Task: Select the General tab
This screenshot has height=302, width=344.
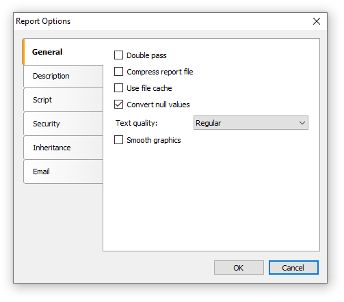Action: [x=63, y=52]
